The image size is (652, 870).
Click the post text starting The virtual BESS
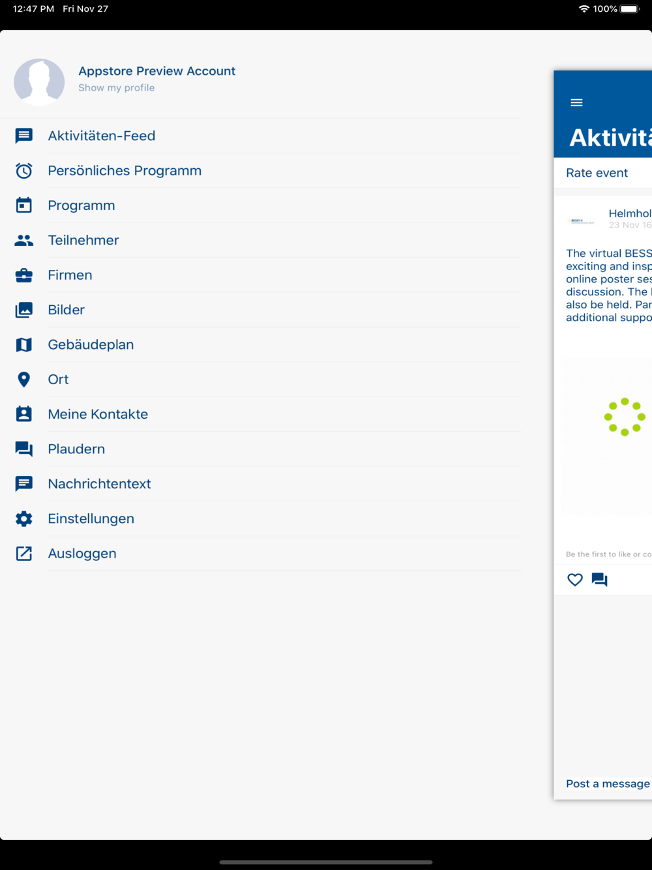click(x=609, y=286)
